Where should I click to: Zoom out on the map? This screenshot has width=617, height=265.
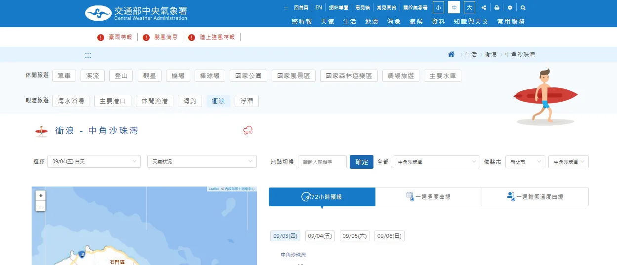click(41, 206)
